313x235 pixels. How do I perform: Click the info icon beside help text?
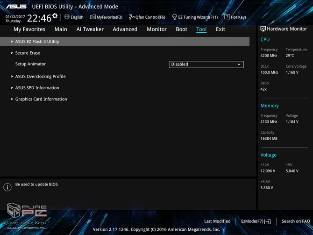[x=7, y=187]
